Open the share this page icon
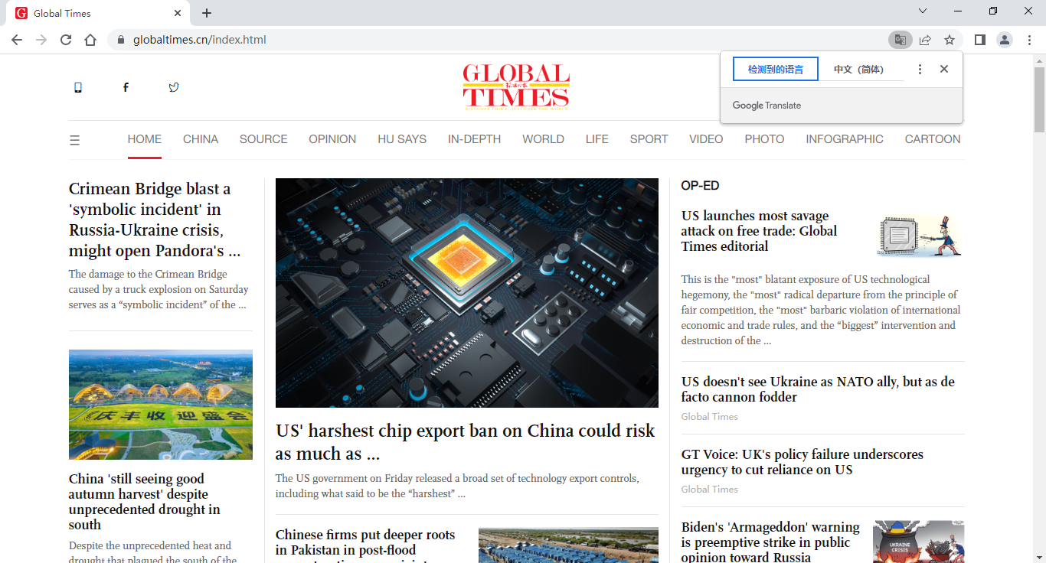 click(925, 40)
